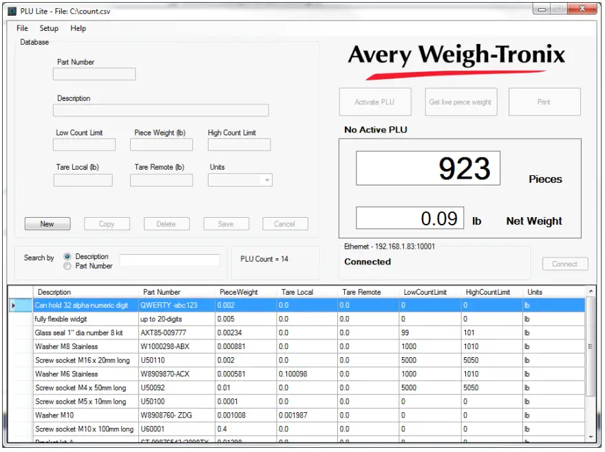Open the File menu

[x=21, y=28]
